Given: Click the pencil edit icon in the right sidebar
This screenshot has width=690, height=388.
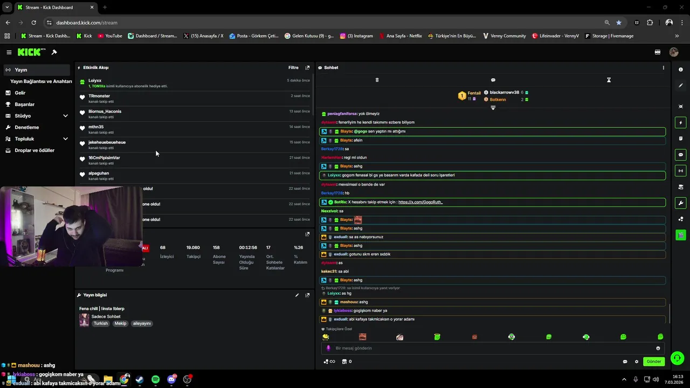Looking at the screenshot, I should (681, 85).
